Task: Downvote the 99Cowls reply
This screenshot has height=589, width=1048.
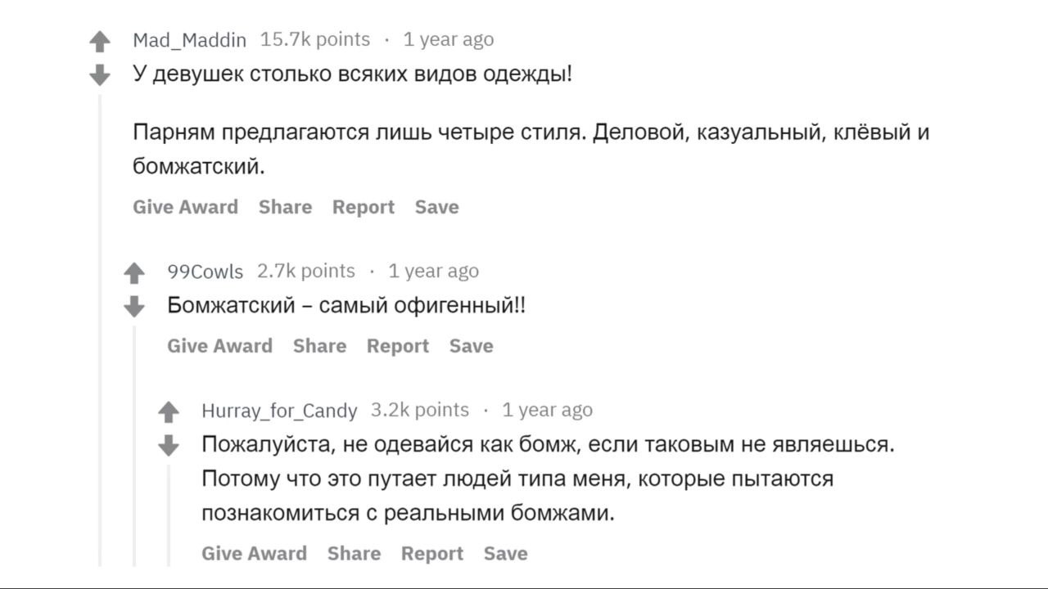Action: tap(134, 307)
